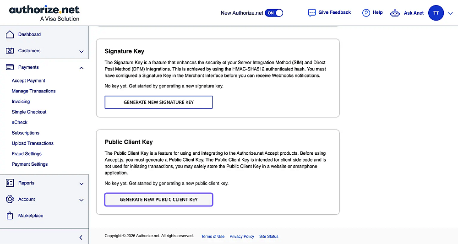Click the authorize.net logo

click(x=44, y=13)
